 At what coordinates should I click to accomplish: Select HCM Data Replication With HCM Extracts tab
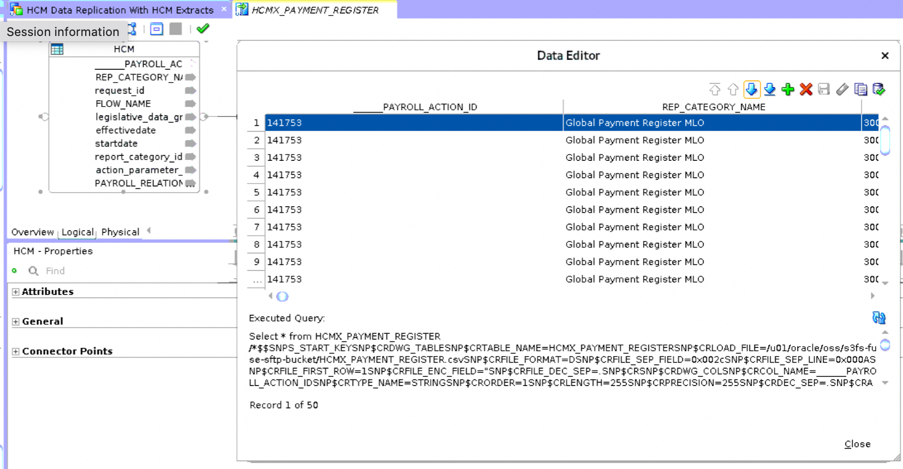120,10
